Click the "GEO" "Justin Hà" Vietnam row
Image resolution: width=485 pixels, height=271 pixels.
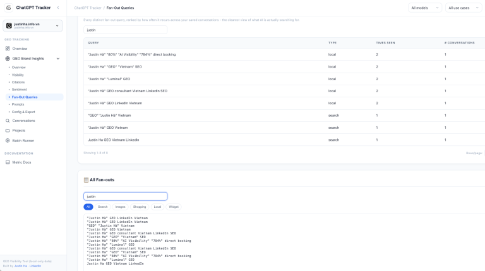click(x=284, y=116)
